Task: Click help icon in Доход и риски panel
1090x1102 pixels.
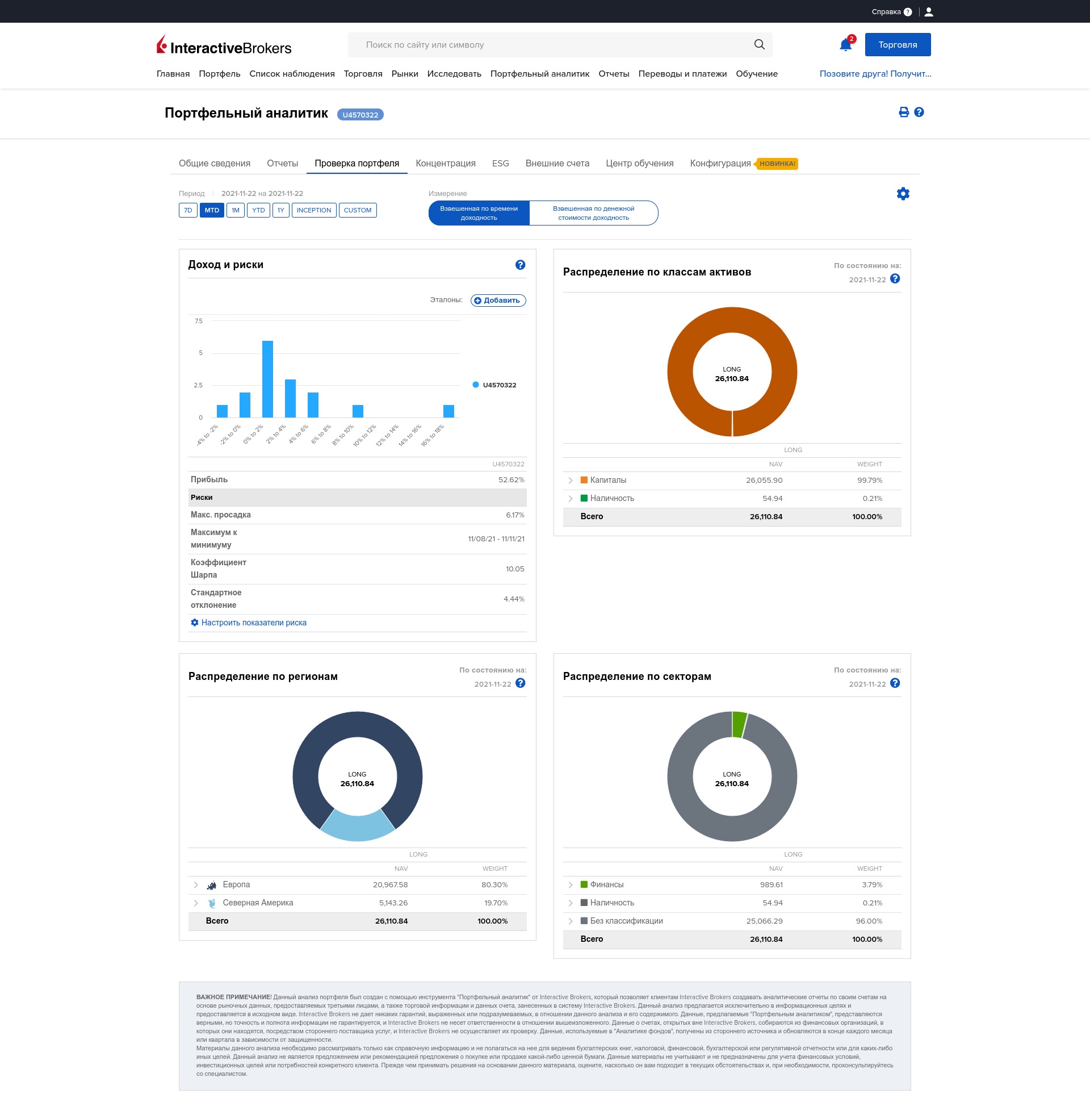Action: point(520,265)
